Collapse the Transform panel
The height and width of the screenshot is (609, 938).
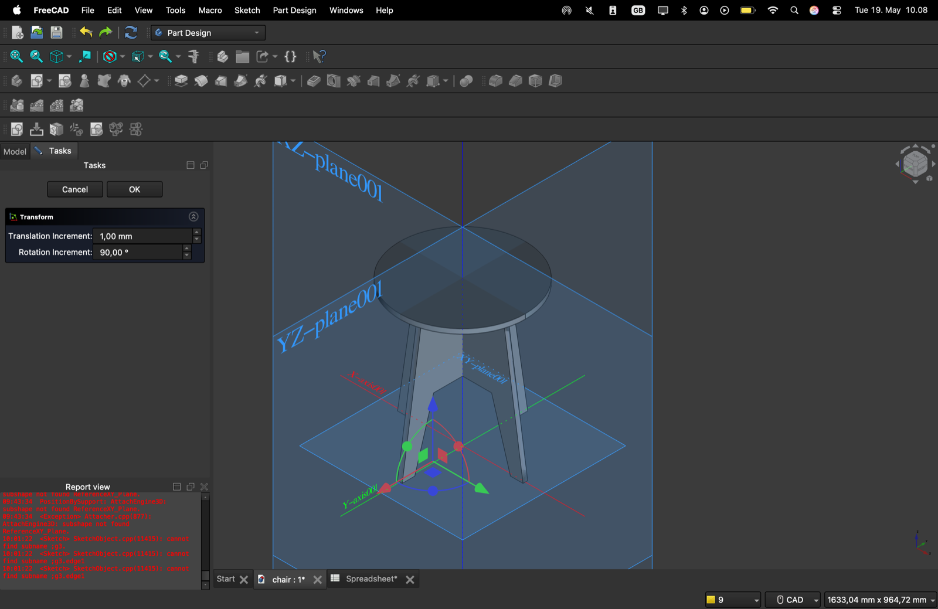coord(193,217)
